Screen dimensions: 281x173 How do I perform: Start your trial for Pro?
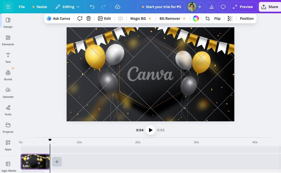pyautogui.click(x=161, y=7)
